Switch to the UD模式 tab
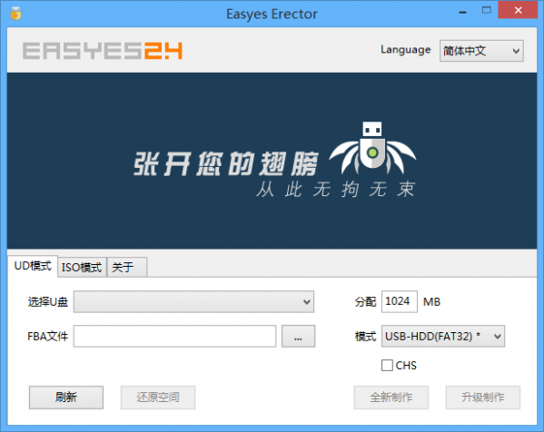 click(33, 266)
